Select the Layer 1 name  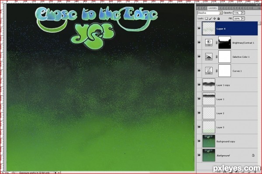220,99
